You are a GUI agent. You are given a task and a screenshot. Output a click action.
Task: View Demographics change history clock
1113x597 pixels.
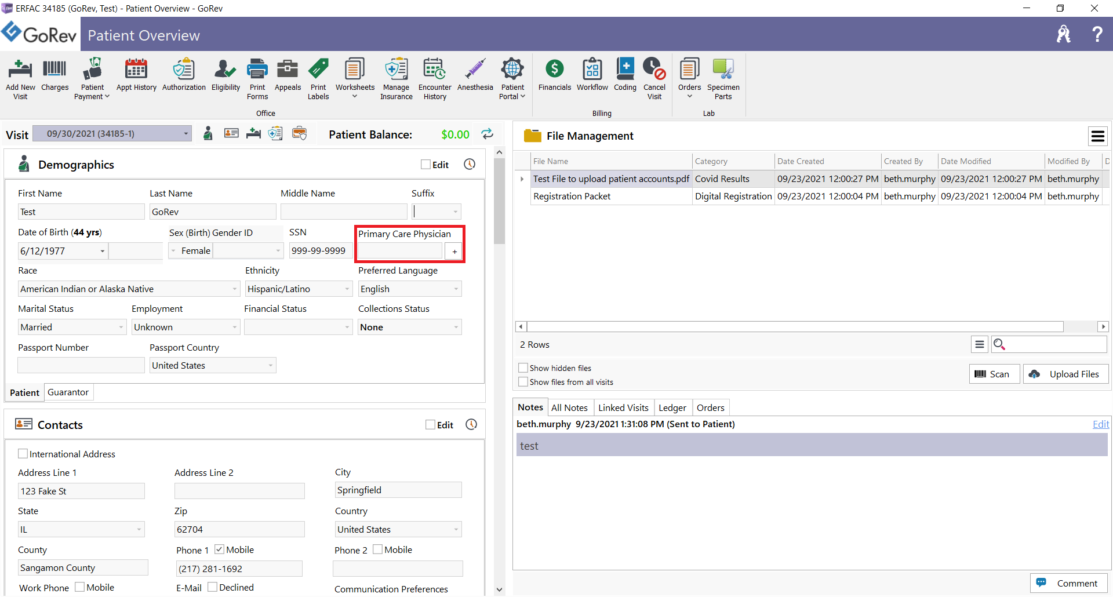tap(470, 164)
